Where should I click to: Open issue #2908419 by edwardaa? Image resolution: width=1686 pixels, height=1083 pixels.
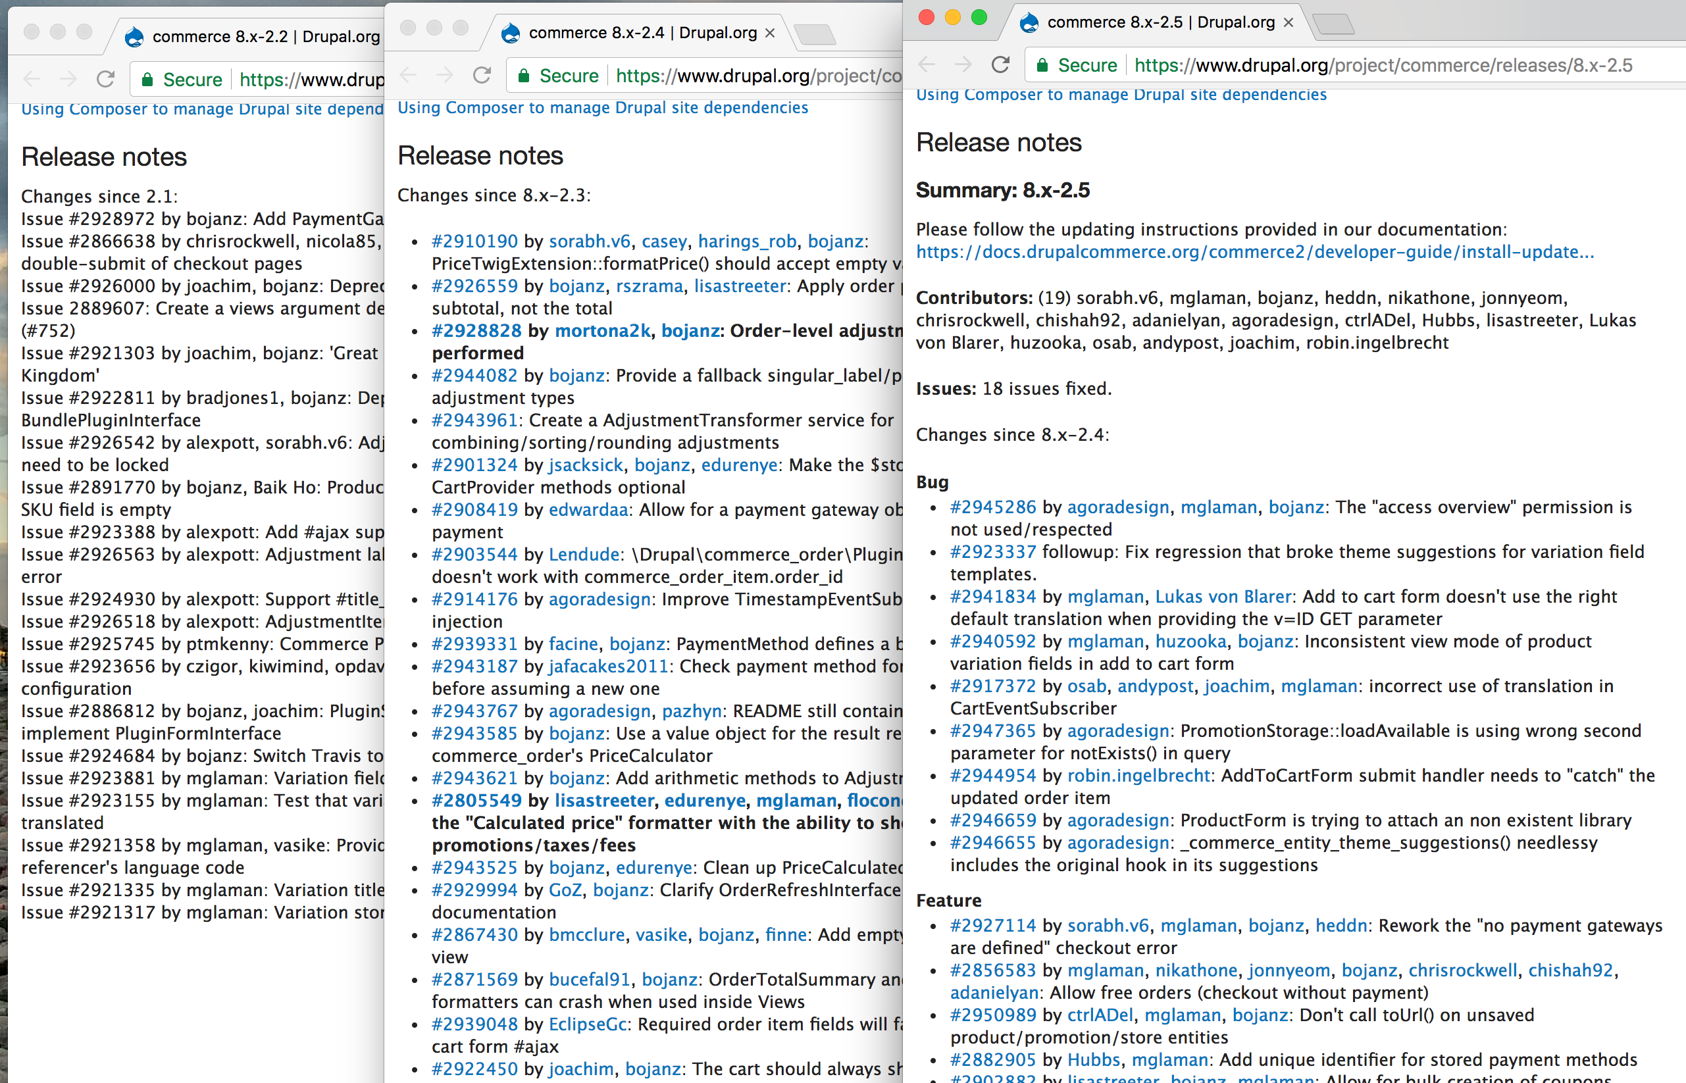pyautogui.click(x=474, y=510)
